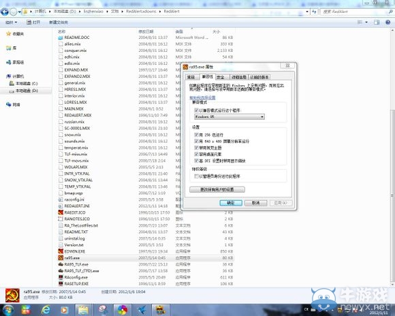The width and height of the screenshot is (395, 316).
Task: Toggle disable visual themes checkbox
Action: [197, 148]
